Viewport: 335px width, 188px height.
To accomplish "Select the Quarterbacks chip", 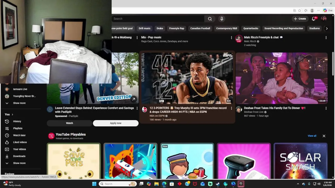I will pos(251,28).
